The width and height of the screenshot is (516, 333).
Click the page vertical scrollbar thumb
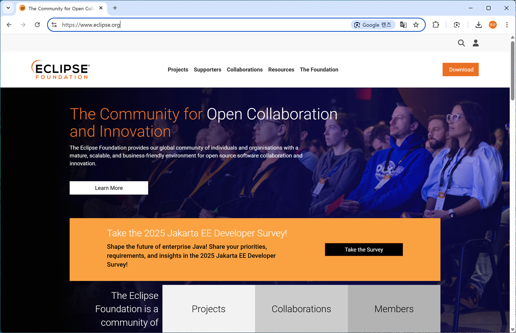click(513, 71)
